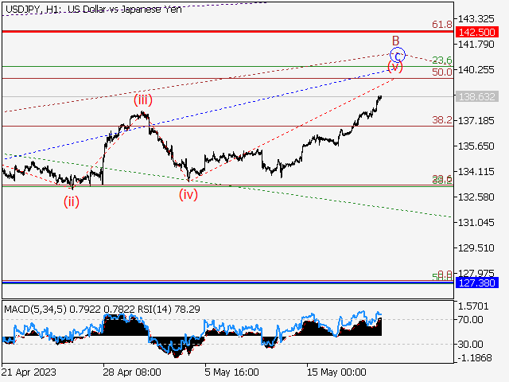Click the -1.1868 MACD scale value
The height and width of the screenshot is (382, 509).
coord(475,357)
